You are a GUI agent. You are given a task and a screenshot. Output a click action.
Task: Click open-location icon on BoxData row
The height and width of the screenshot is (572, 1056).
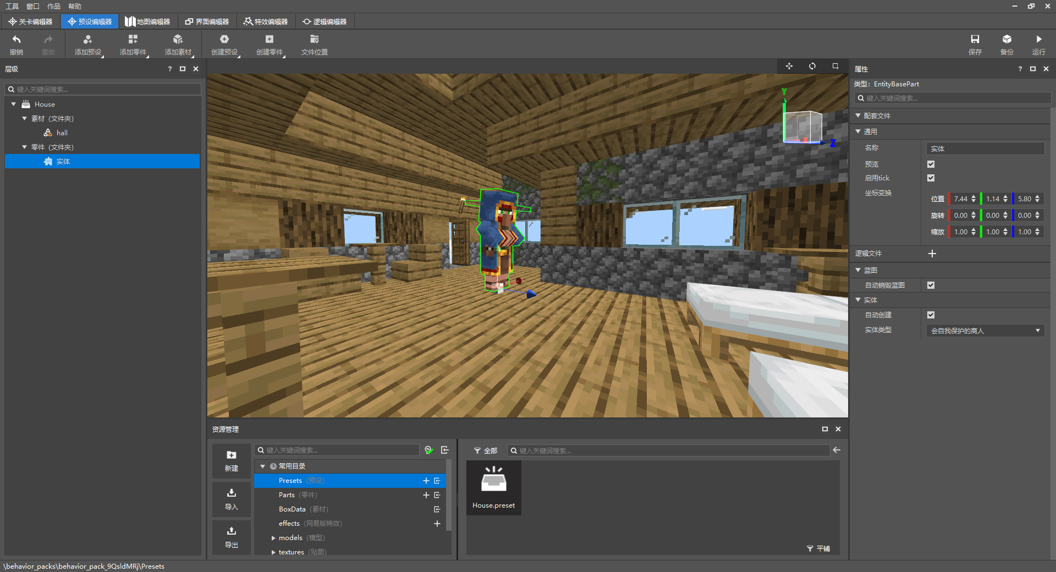(x=437, y=509)
